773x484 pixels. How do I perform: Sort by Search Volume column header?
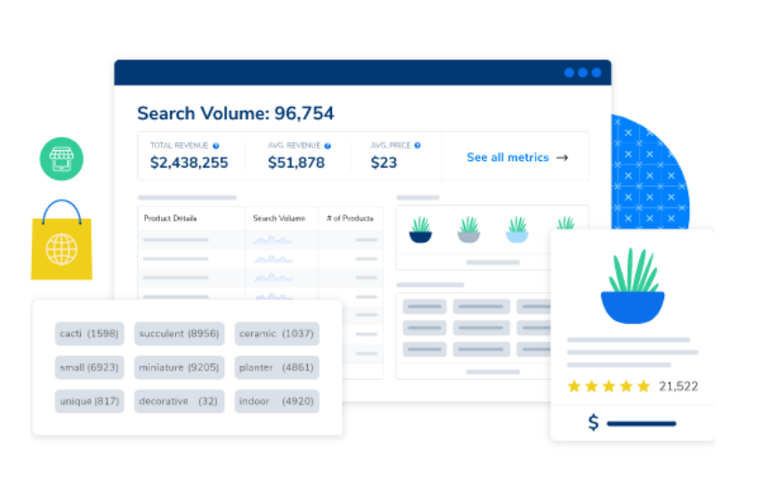click(279, 218)
